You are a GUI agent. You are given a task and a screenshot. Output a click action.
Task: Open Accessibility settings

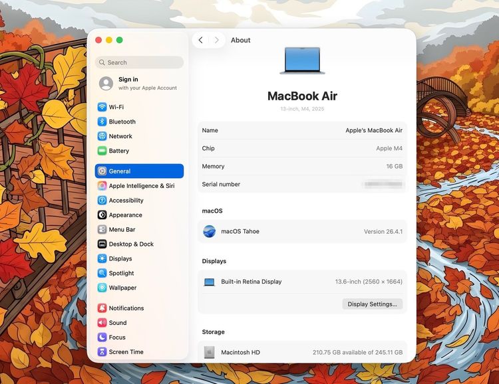140,200
